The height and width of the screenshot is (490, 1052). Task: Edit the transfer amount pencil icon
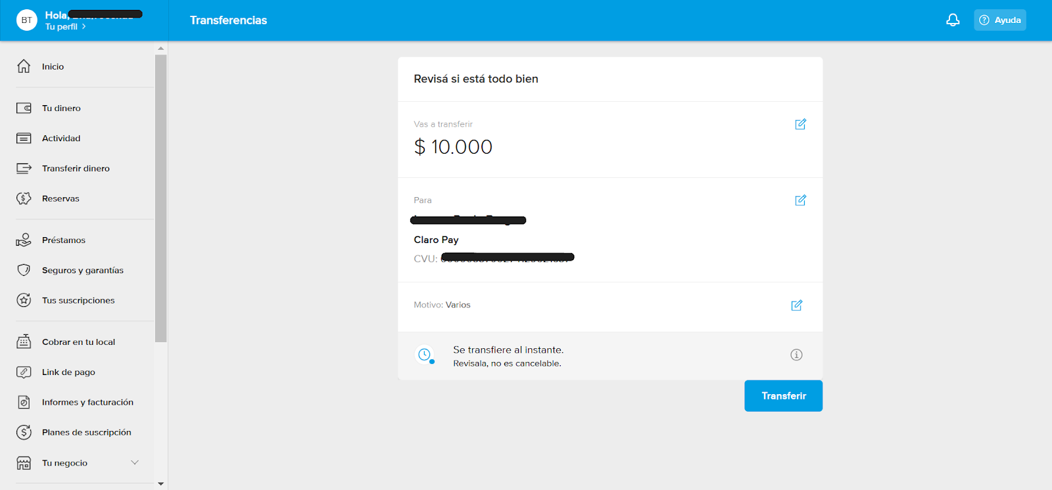pos(800,124)
